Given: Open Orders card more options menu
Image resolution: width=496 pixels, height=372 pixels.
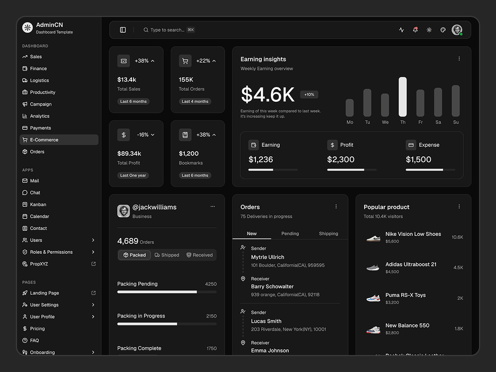Looking at the screenshot, I should point(336,207).
